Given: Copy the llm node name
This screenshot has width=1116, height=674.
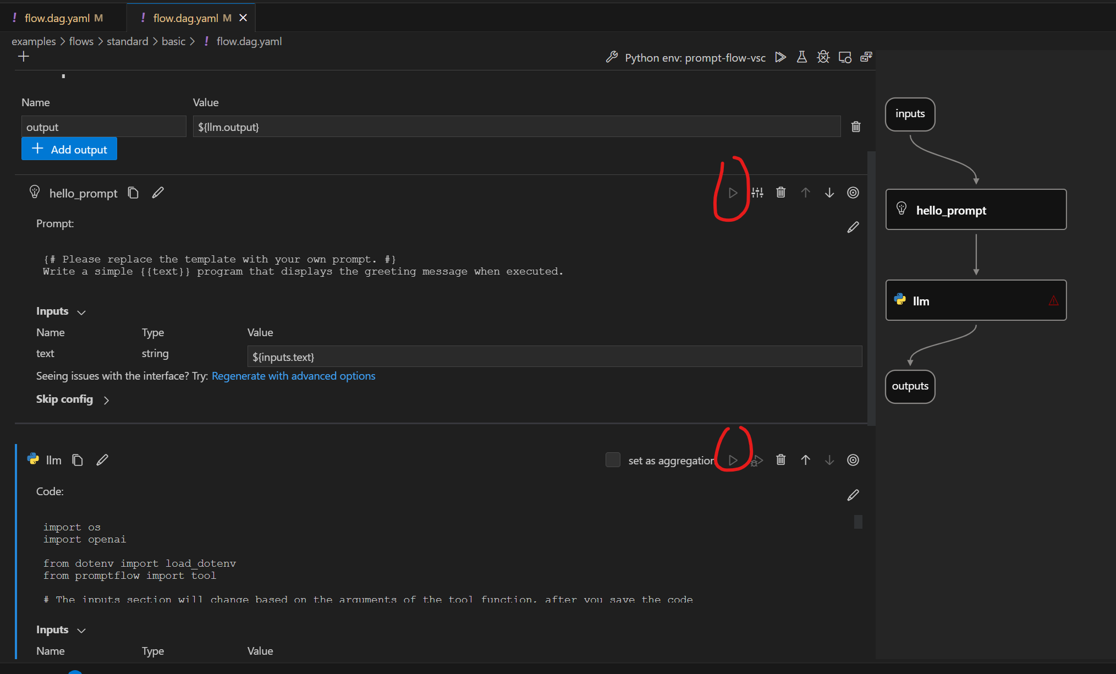Looking at the screenshot, I should 78,460.
